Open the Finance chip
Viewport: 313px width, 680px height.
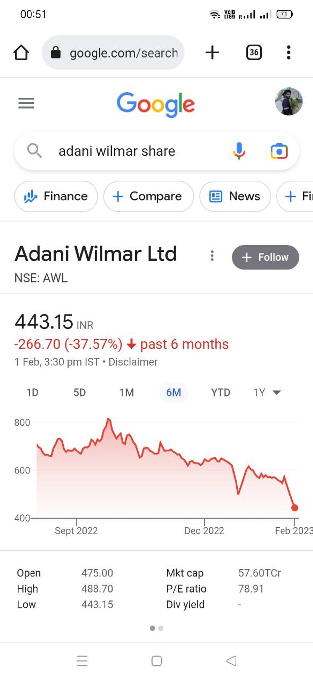[56, 196]
